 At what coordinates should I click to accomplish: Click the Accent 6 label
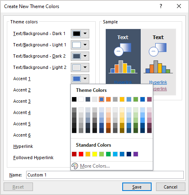pyautogui.click(x=22, y=135)
